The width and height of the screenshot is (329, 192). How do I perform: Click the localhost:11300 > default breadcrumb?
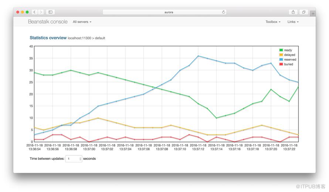(x=87, y=38)
